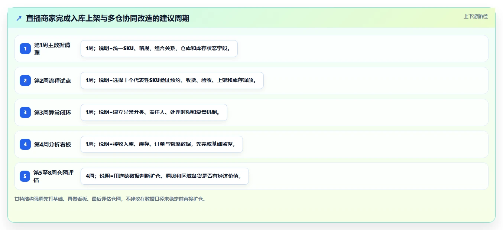The width and height of the screenshot is (503, 230).
Task: Click the 统一SKU、箱规 description box
Action: [x=159, y=49]
